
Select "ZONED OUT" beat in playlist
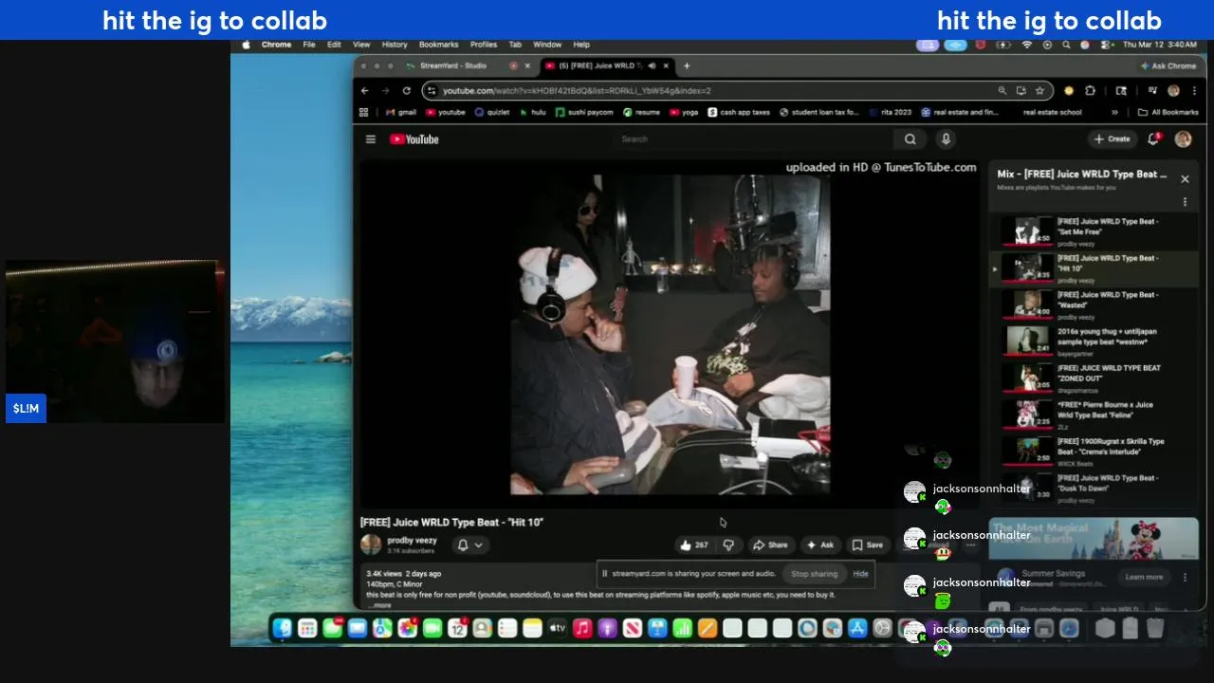tap(1093, 378)
